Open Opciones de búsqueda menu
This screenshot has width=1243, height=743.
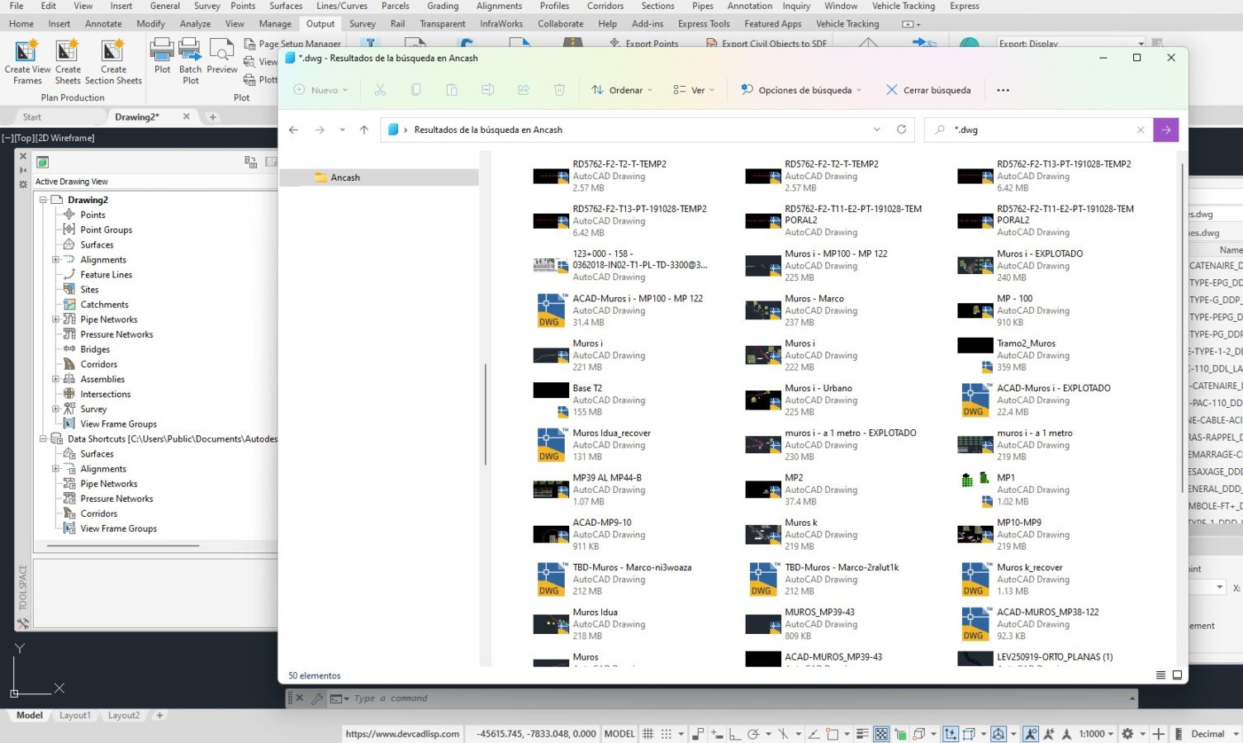coord(801,90)
